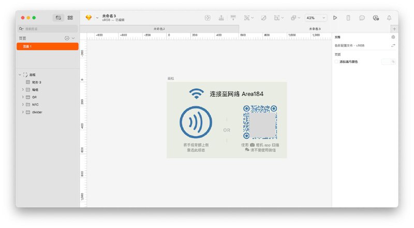
Task: Select the 连接至网络 Area184 heading text
Action: point(236,94)
